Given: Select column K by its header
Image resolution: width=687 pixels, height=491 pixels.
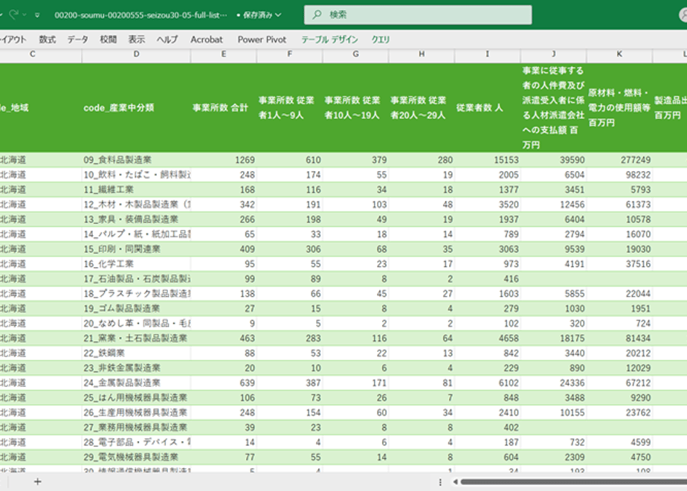Looking at the screenshot, I should tap(619, 54).
